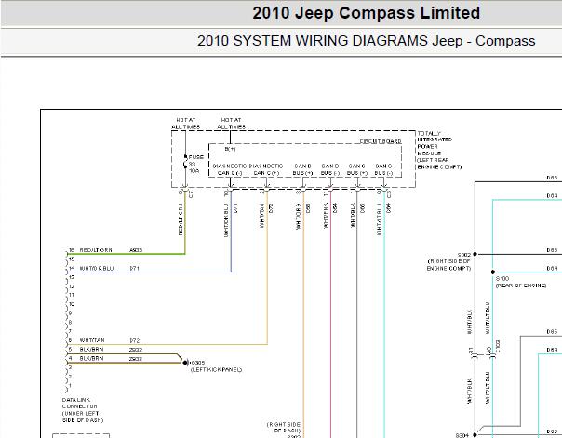Click the vertical 'WHT/PNK D54' wire label
Viewport: 562px width, 438px height.
point(330,216)
